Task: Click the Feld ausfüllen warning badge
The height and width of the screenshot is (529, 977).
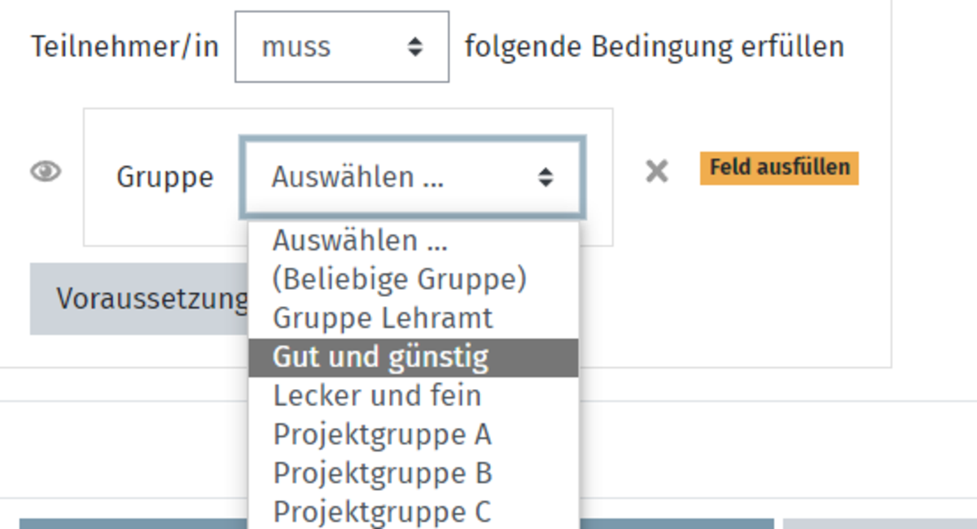Action: [x=779, y=168]
